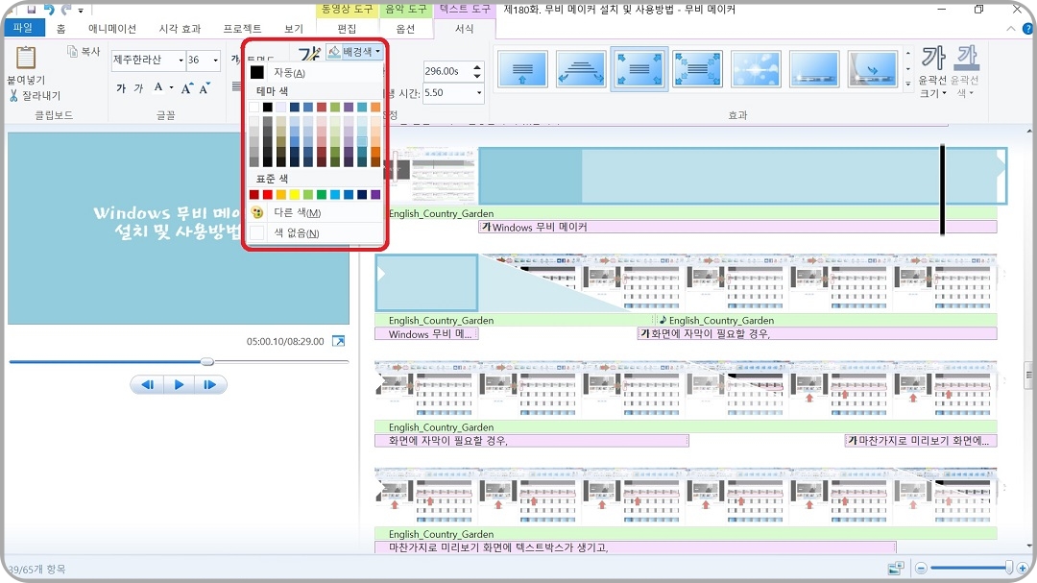Viewport: 1037px width, 583px height.
Task: Open the text duration 5.50 dropdown
Action: click(x=479, y=92)
